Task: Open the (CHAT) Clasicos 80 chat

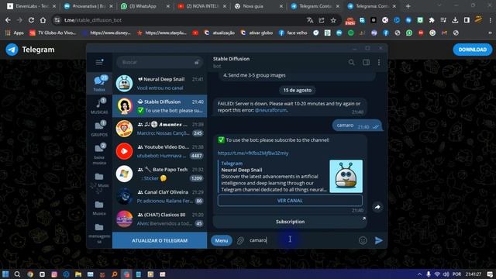Action: pyautogui.click(x=160, y=219)
